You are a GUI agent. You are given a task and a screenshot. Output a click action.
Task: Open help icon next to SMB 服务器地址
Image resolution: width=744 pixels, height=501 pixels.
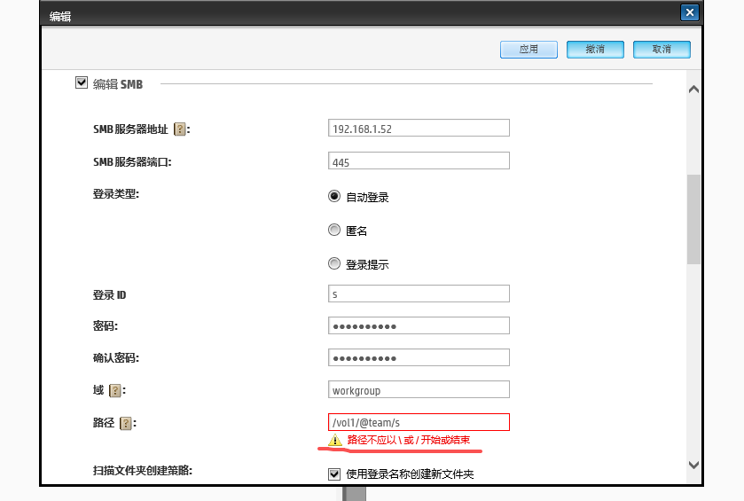tap(180, 129)
